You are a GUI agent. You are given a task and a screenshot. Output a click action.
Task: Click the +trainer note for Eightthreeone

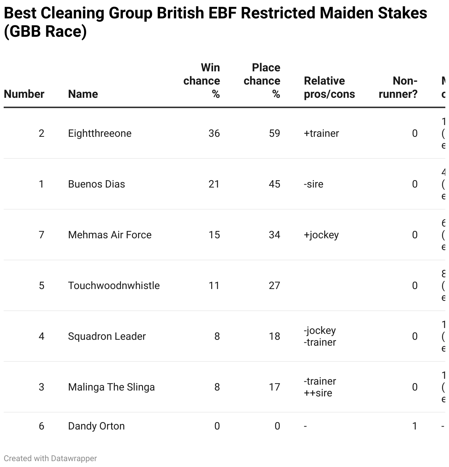point(321,133)
